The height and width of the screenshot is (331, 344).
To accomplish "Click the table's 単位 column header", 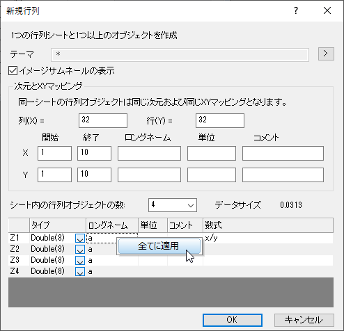I will pos(153,225).
